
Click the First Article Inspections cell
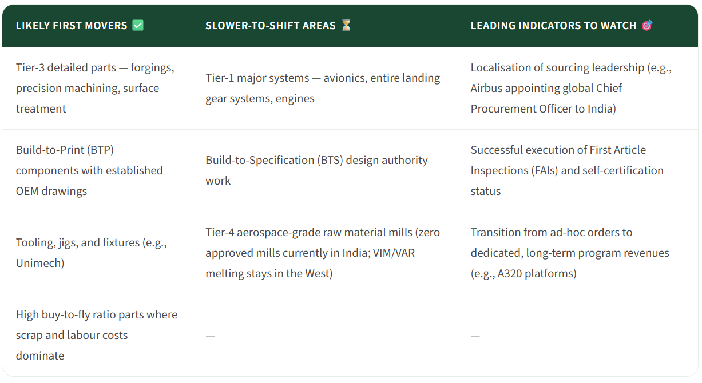tap(567, 170)
